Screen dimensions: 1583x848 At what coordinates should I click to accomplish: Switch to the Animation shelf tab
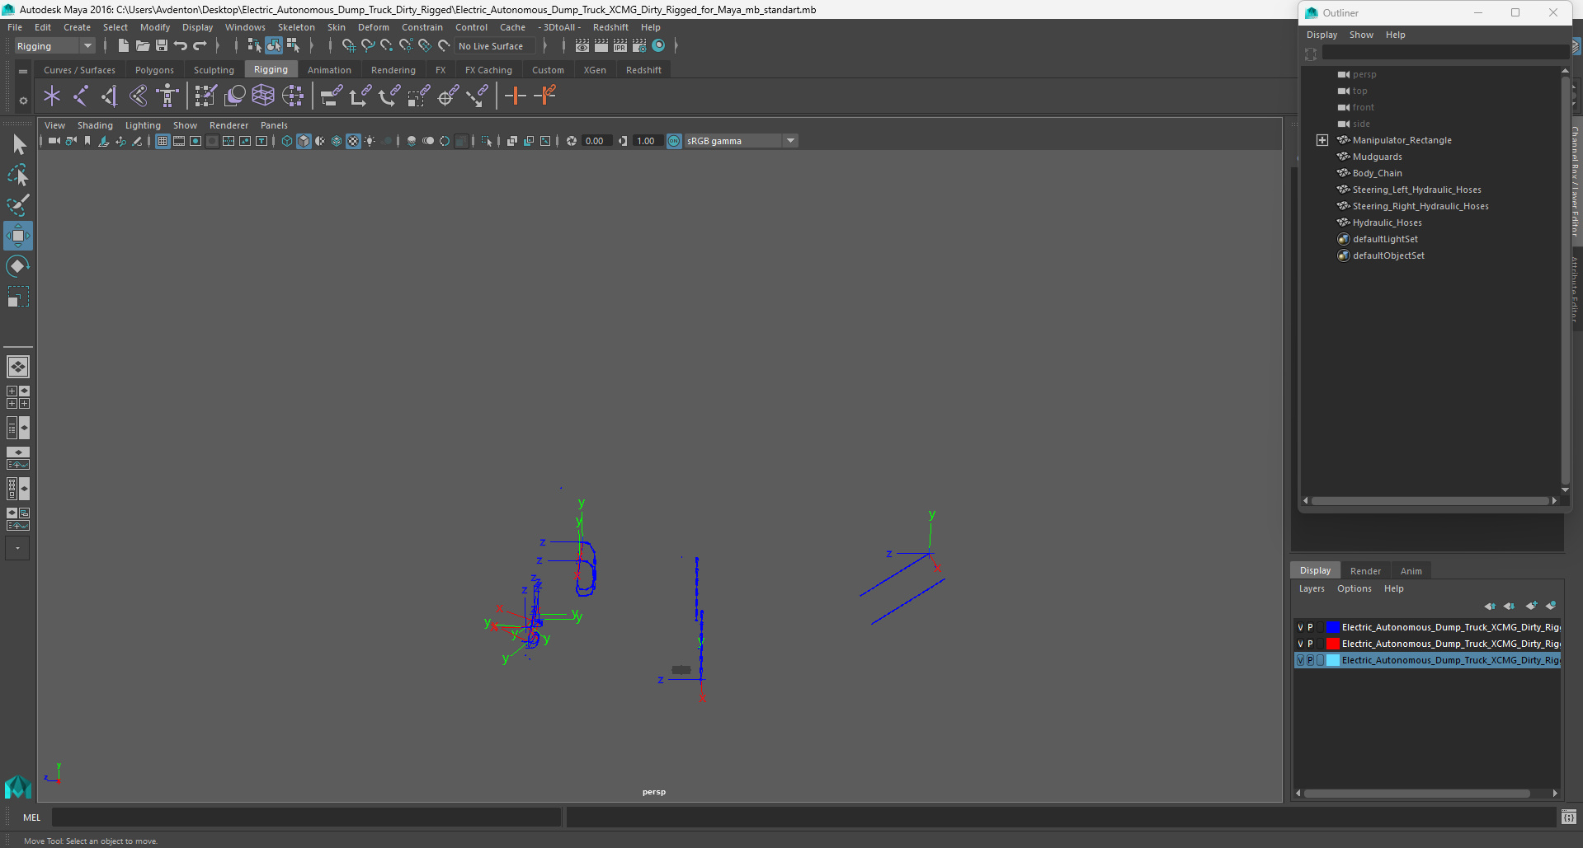329,70
